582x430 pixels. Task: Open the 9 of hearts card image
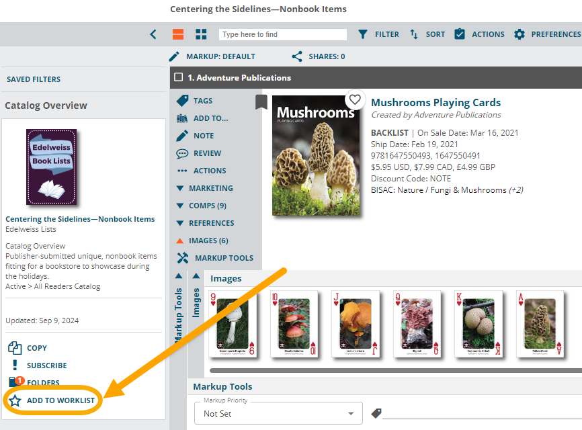tap(233, 324)
